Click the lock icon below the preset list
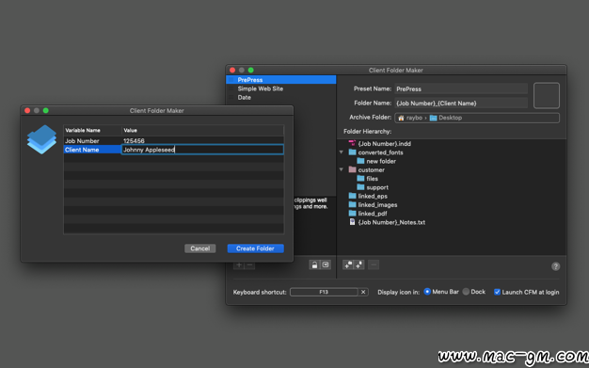589x368 pixels. pyautogui.click(x=314, y=264)
